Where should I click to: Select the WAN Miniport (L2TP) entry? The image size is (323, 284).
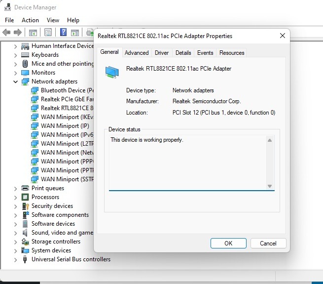click(67, 144)
